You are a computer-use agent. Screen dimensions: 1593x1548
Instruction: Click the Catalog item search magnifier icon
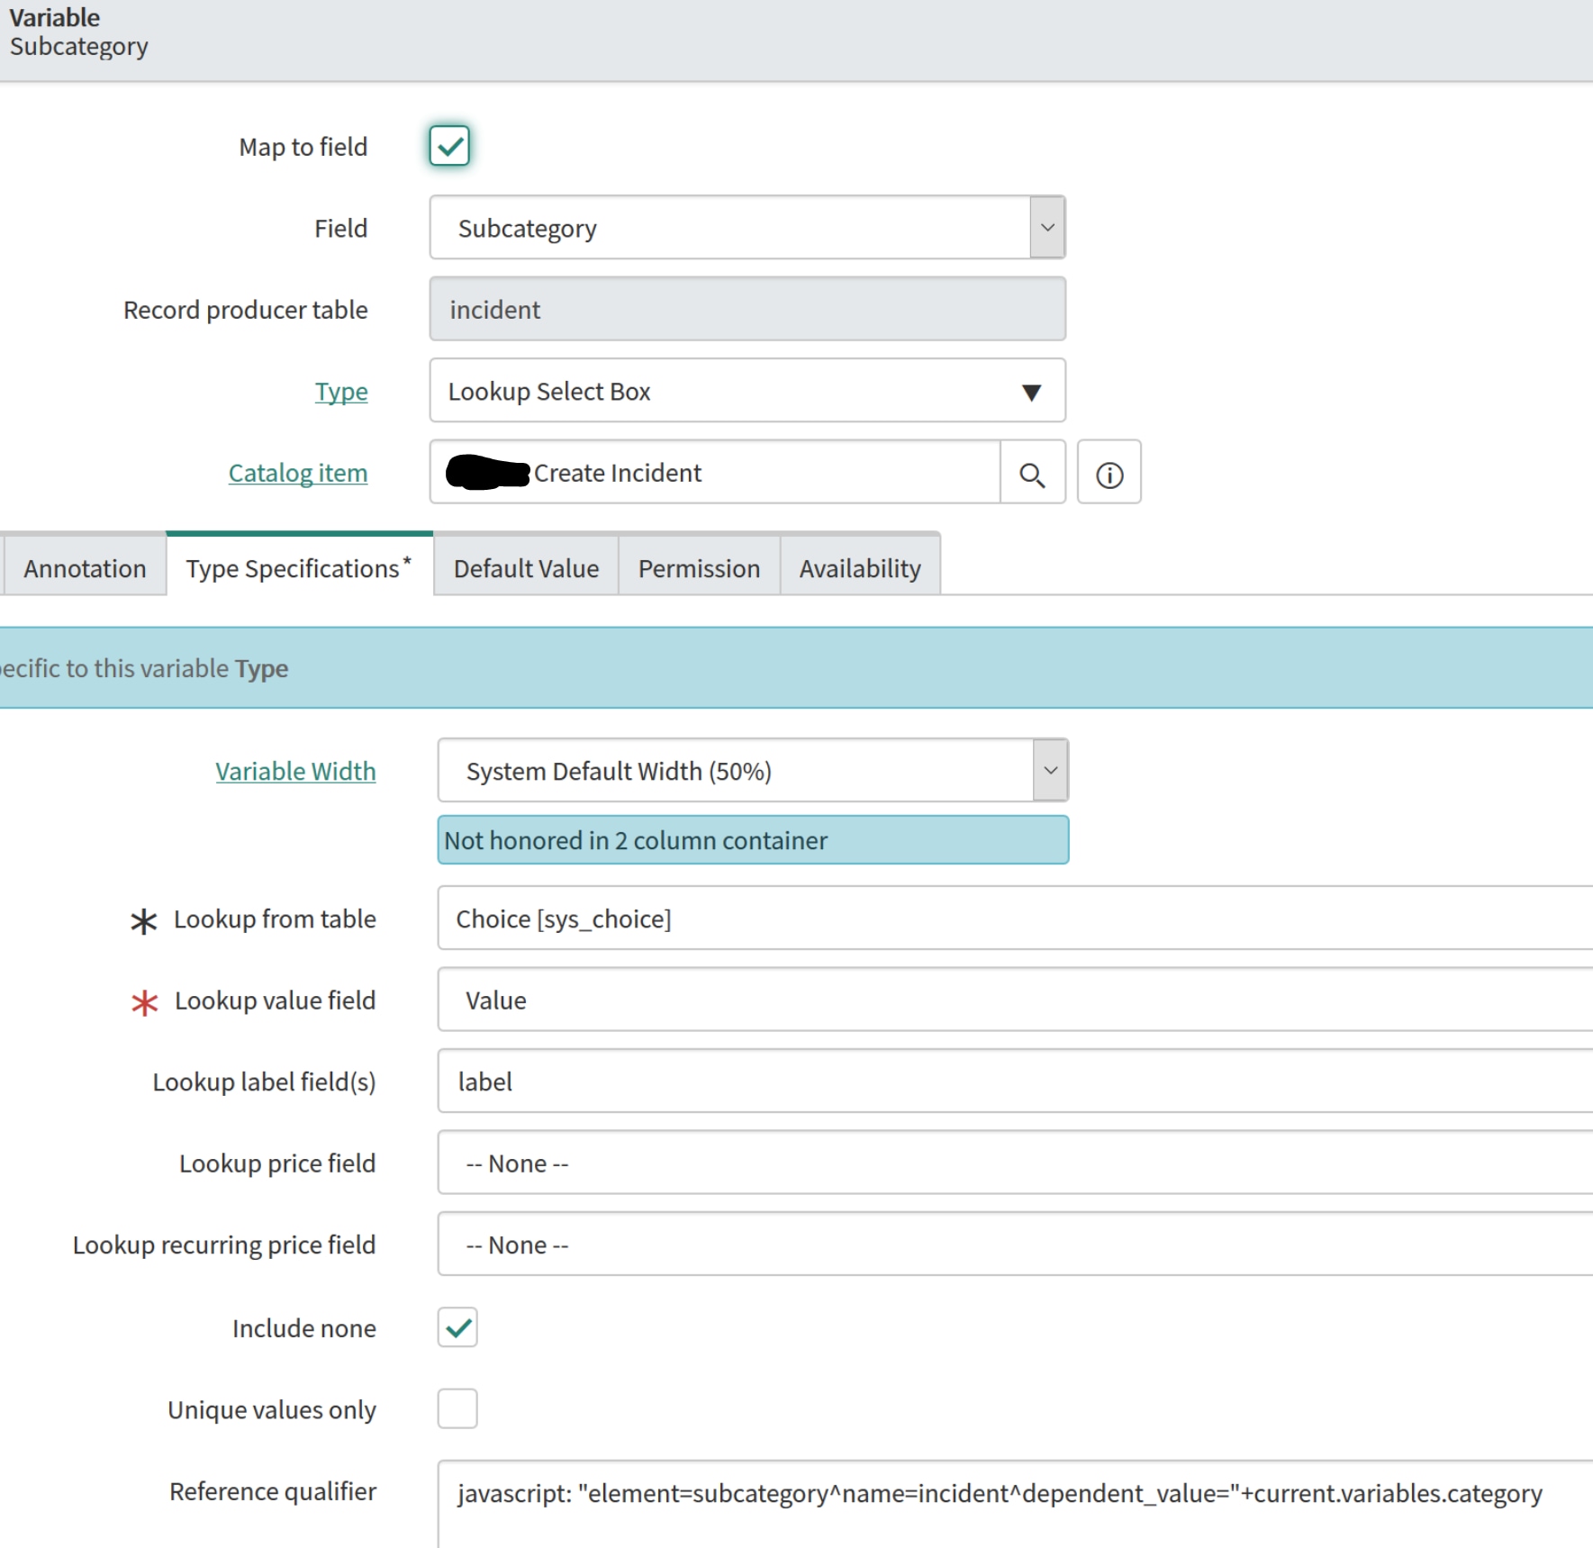point(1032,473)
